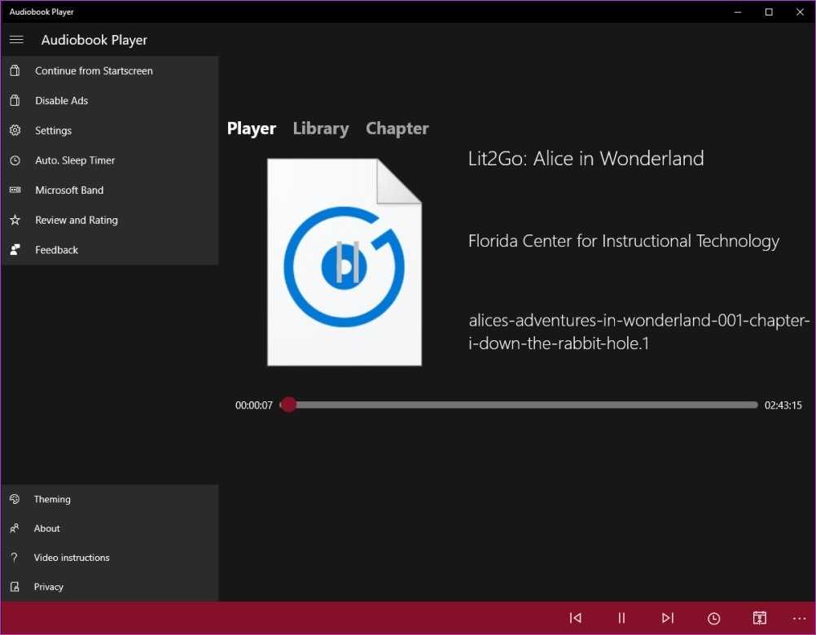816x635 pixels.
Task: Switch to the Library tab
Action: [x=321, y=129]
